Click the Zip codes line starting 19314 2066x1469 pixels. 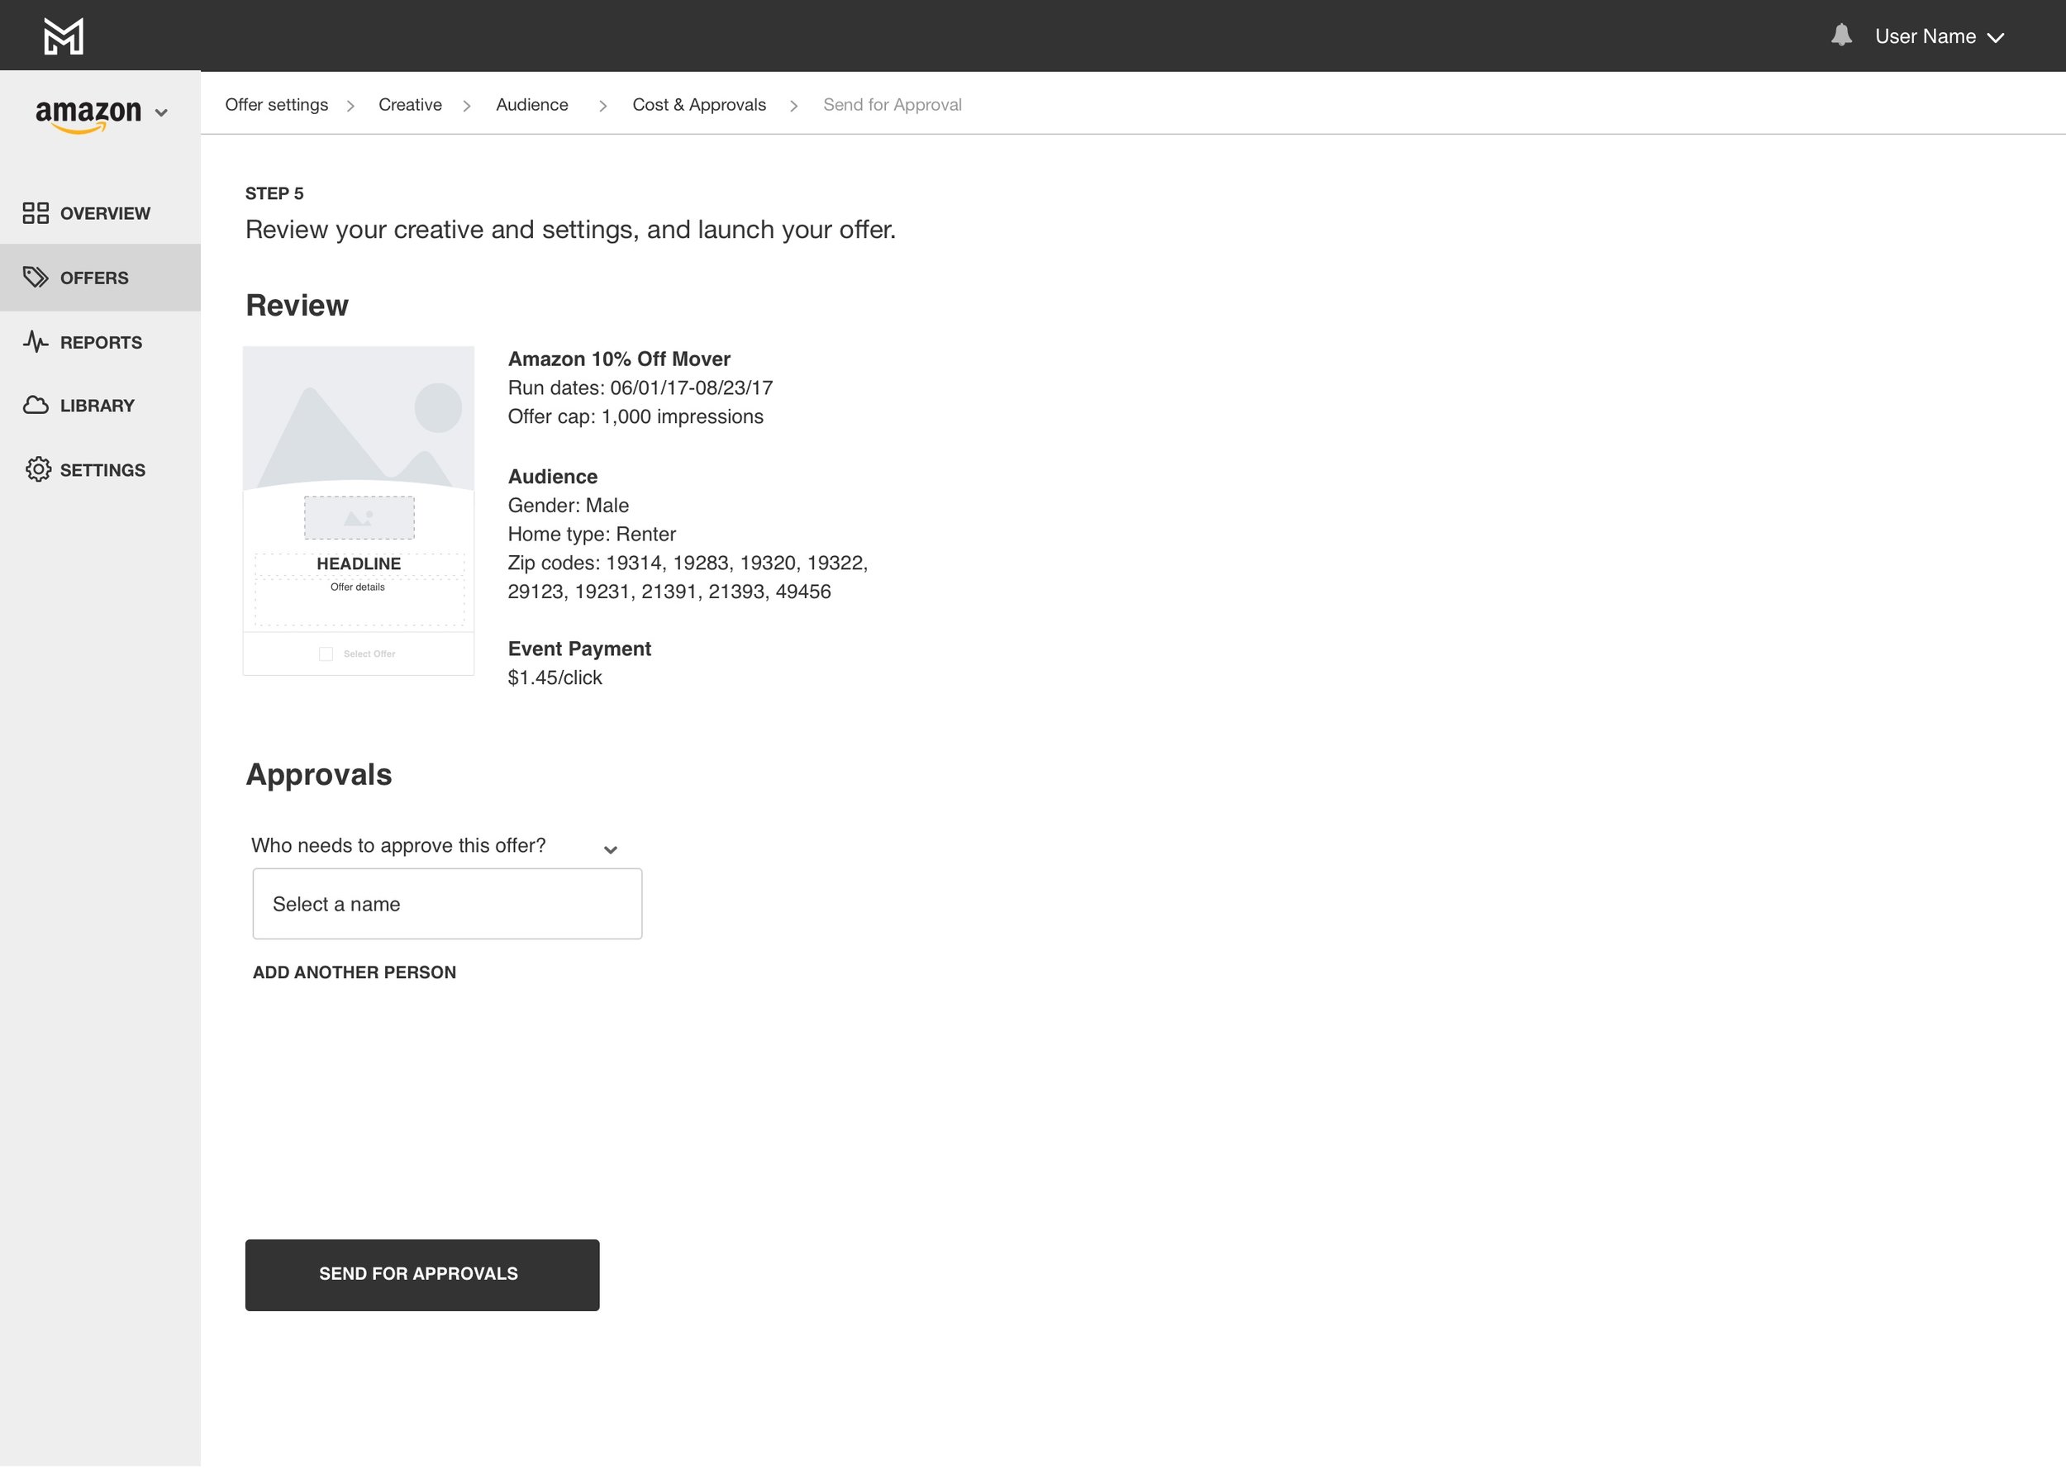[x=688, y=563]
